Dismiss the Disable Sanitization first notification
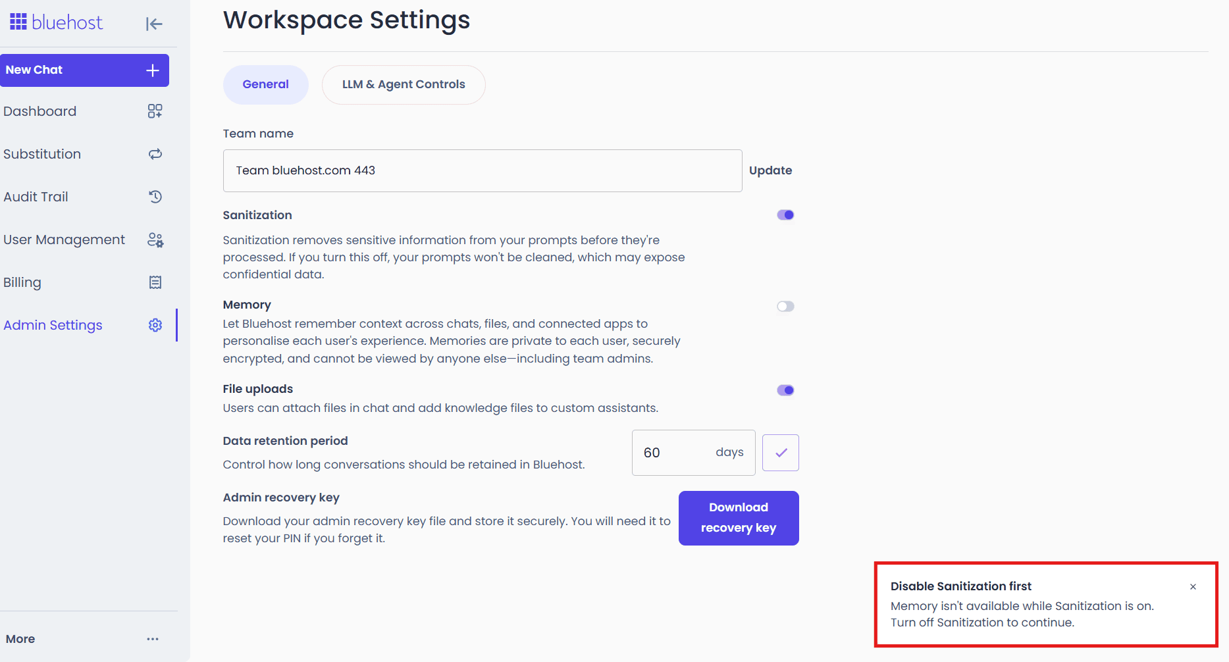 pyautogui.click(x=1193, y=587)
